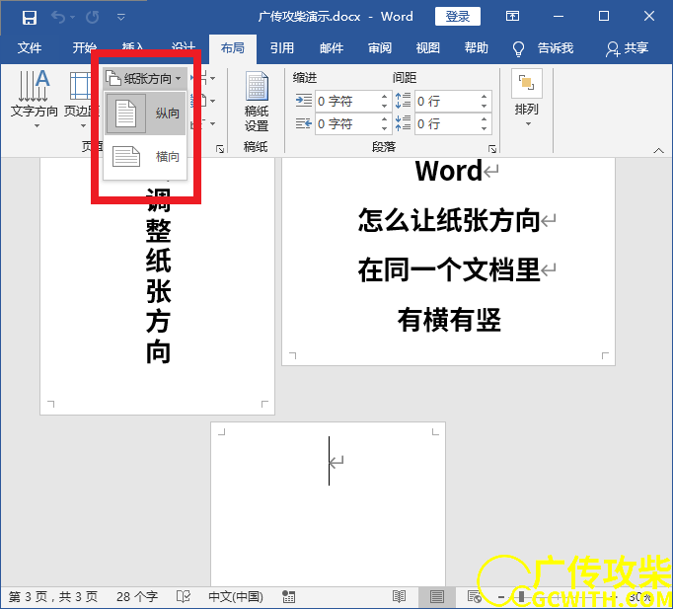The height and width of the screenshot is (609, 673).
Task: Expand the 纸张方向 orientation dropdown
Action: click(145, 79)
